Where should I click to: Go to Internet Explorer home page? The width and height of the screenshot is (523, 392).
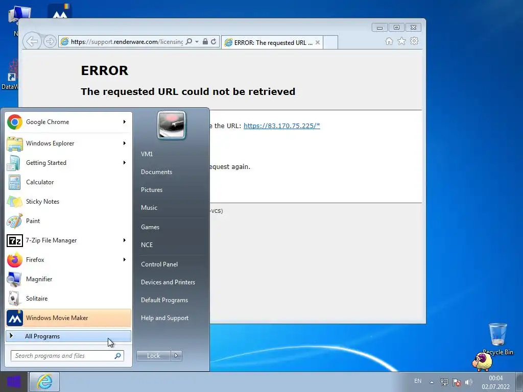click(389, 41)
